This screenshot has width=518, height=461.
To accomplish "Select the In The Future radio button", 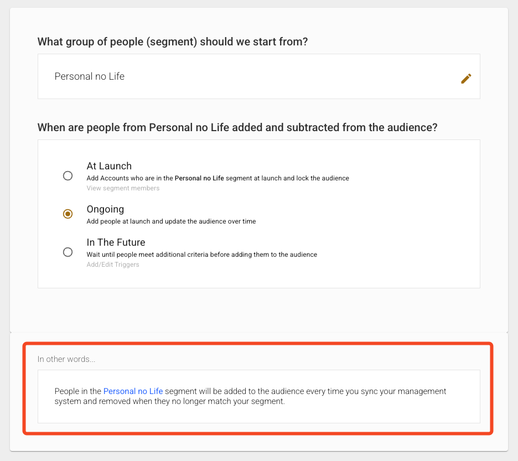I will (68, 252).
